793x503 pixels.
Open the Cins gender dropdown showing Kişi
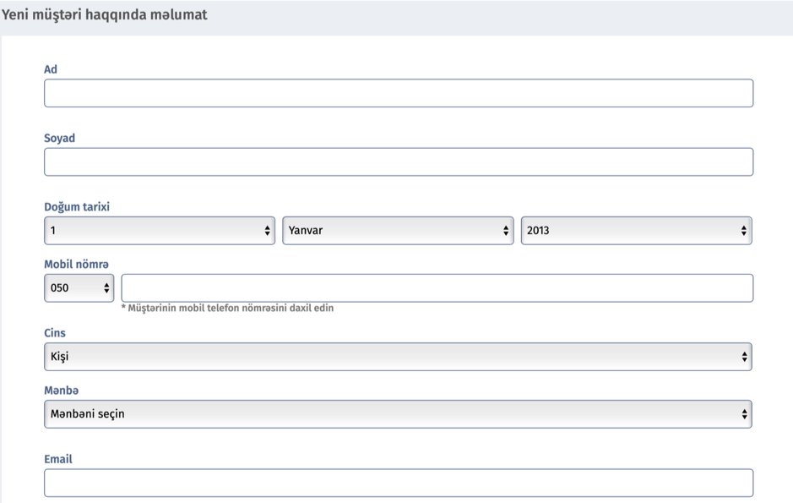(x=398, y=357)
